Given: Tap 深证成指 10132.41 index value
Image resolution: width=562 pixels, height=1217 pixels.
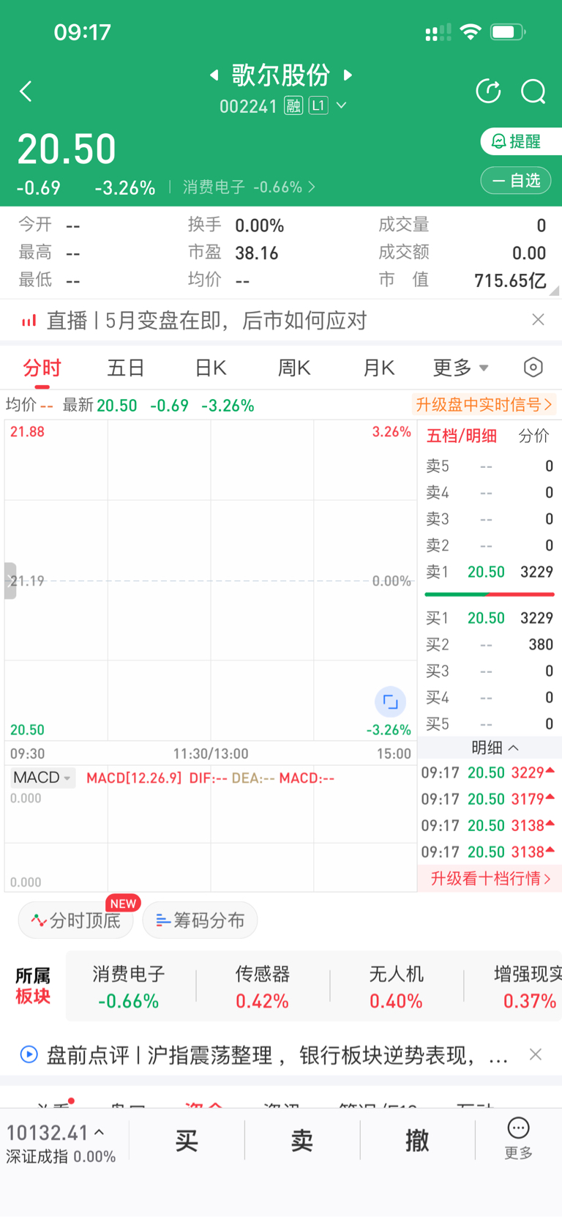Looking at the screenshot, I should pos(47,1133).
